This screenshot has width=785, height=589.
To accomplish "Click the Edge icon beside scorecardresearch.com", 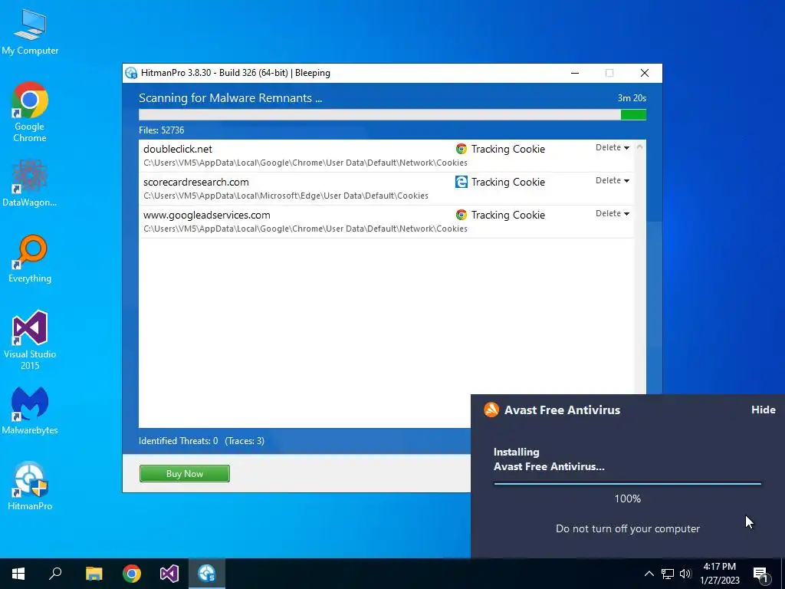I will (461, 182).
